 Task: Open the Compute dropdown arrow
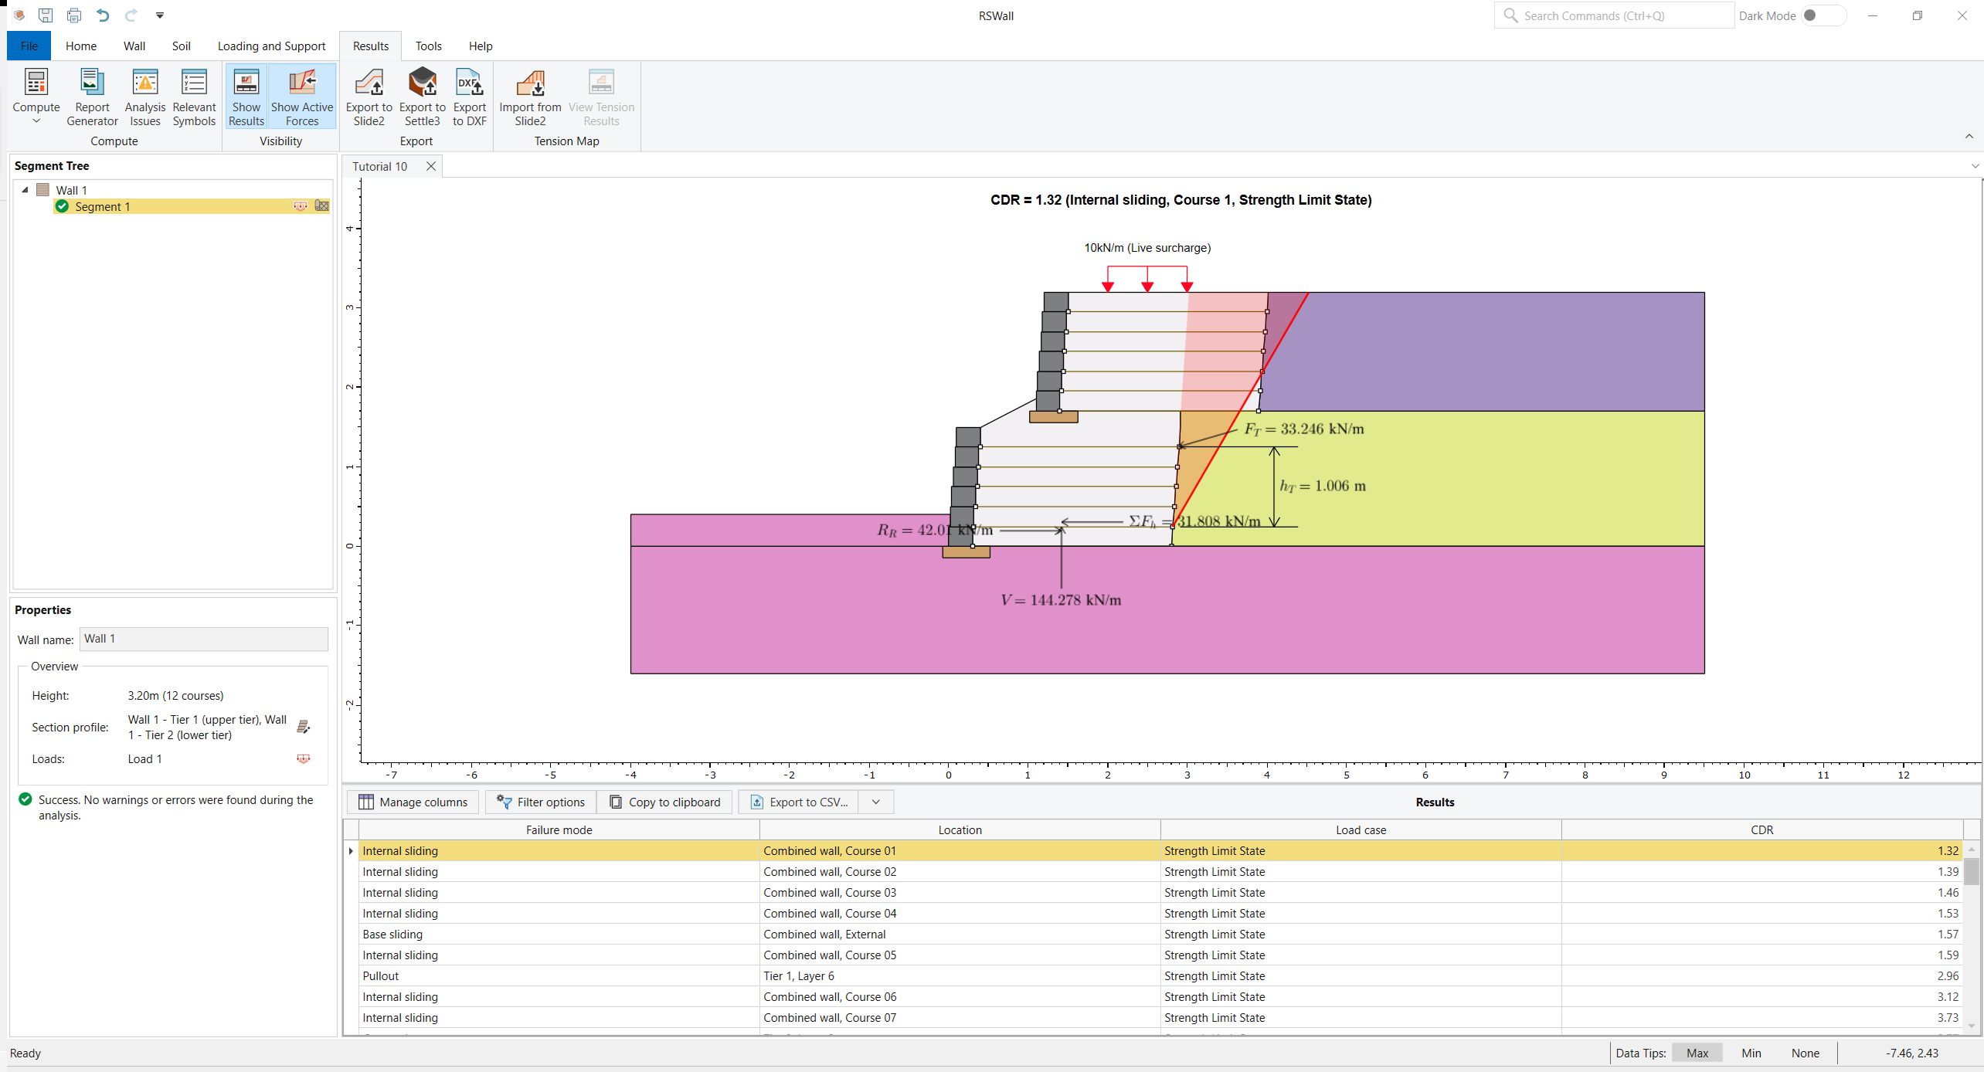pyautogui.click(x=36, y=121)
